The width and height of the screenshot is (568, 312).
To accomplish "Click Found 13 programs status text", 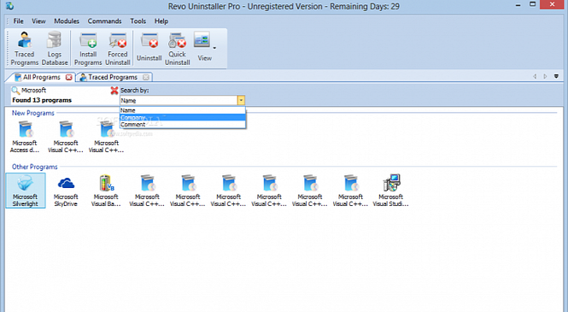I will 42,100.
